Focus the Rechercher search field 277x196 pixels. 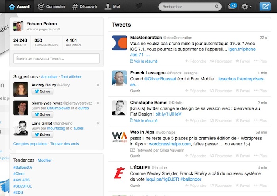tap(190, 7)
